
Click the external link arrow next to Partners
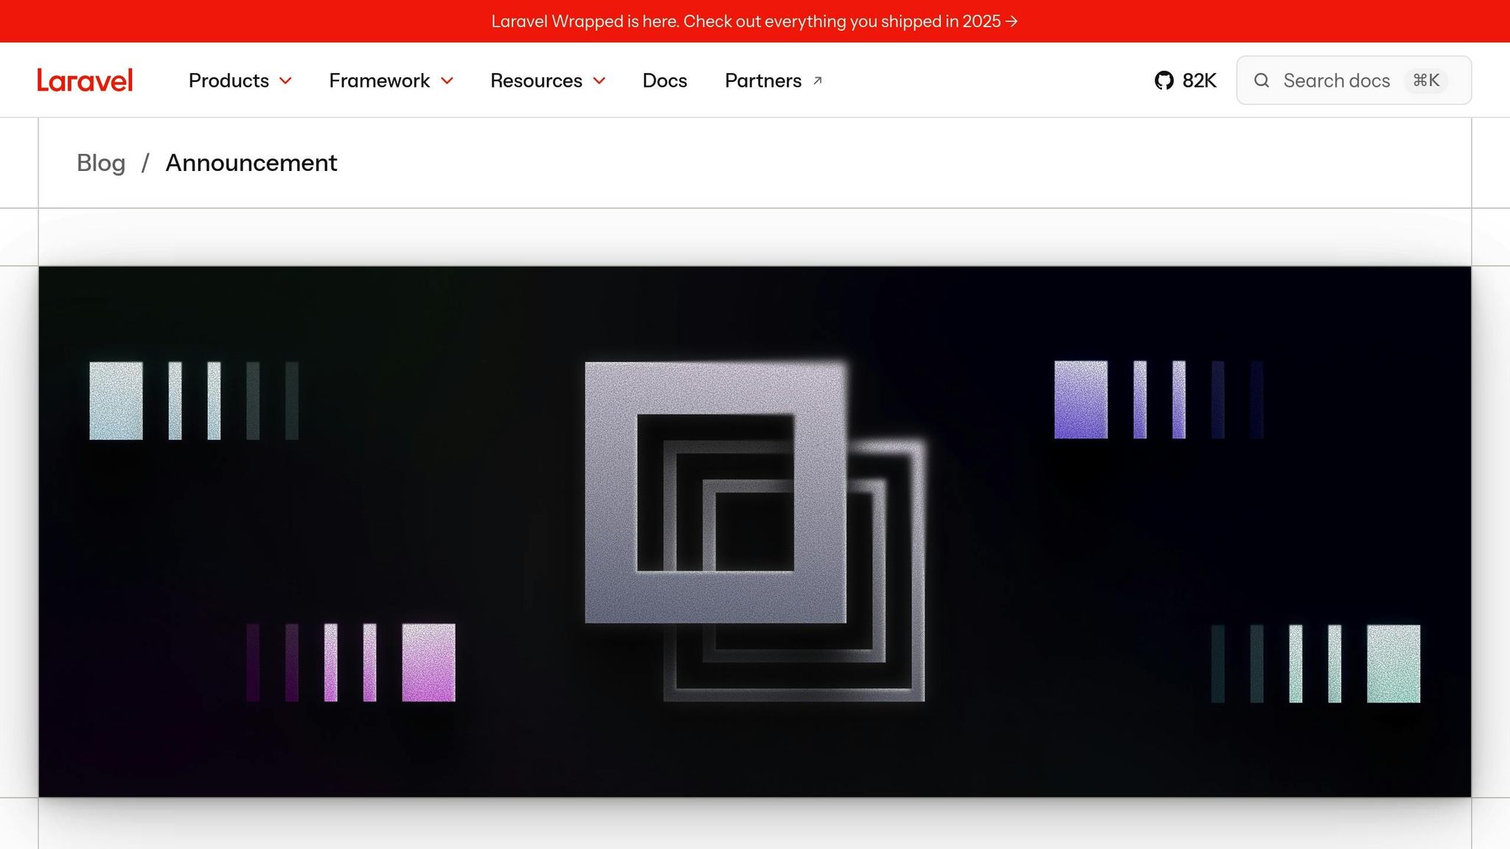coord(817,81)
